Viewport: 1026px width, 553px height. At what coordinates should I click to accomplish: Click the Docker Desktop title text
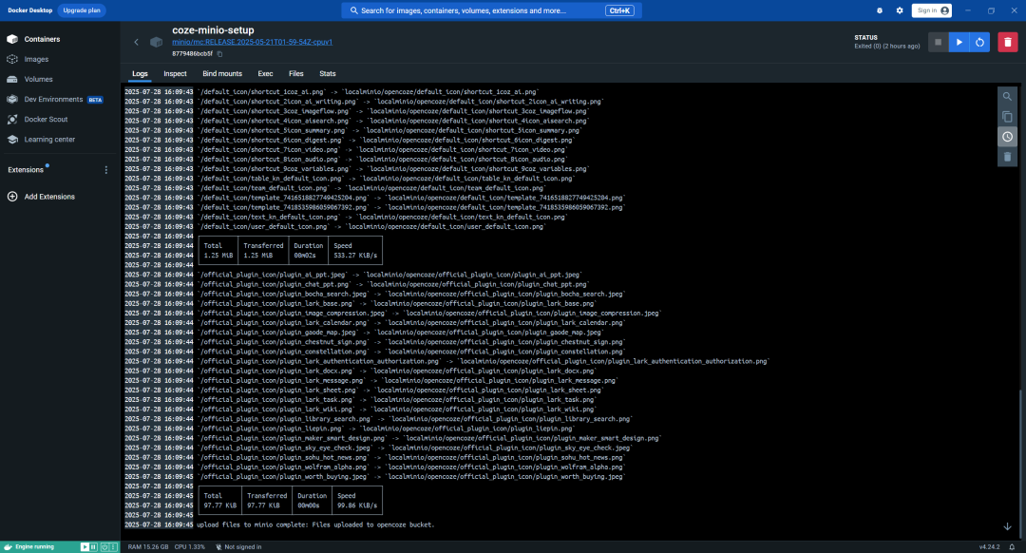tap(30, 10)
